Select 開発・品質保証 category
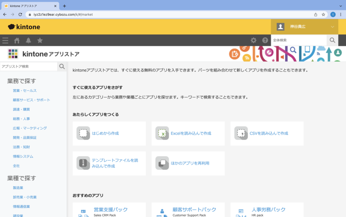Screen dimensions: 346x217 pos(25,137)
